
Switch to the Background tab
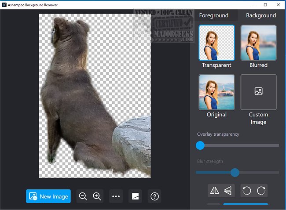(x=261, y=15)
